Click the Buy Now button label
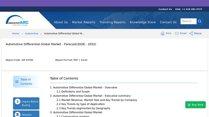This screenshot has width=209, height=117. click(x=198, y=105)
